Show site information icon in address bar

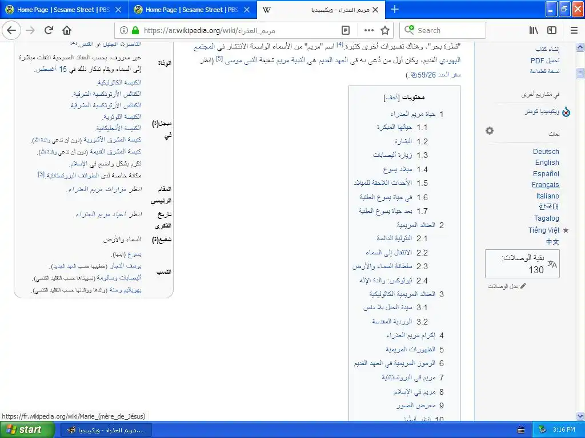tap(124, 31)
